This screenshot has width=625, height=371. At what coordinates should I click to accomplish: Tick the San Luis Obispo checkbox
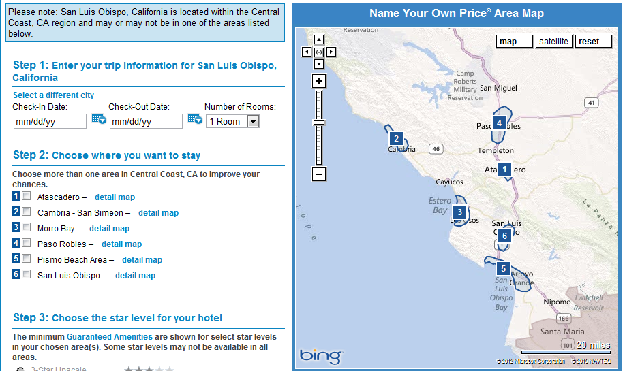pos(27,274)
